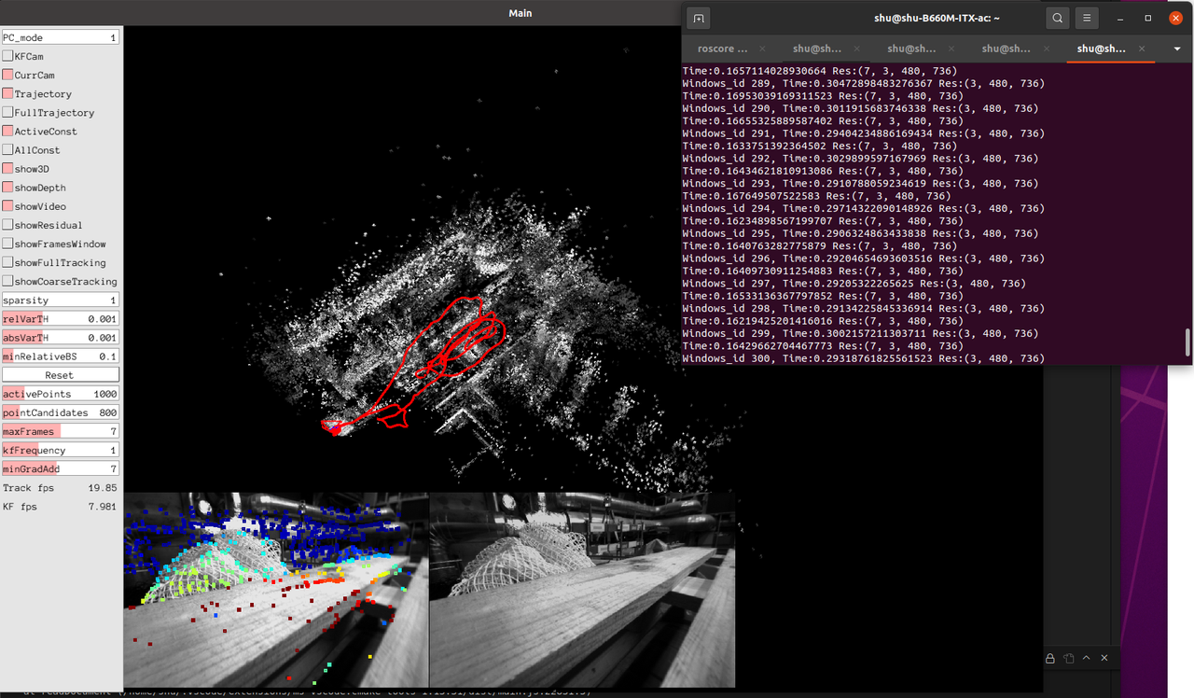The height and width of the screenshot is (698, 1194).
Task: Toggle the showCoarseTracking option
Action: click(x=9, y=281)
